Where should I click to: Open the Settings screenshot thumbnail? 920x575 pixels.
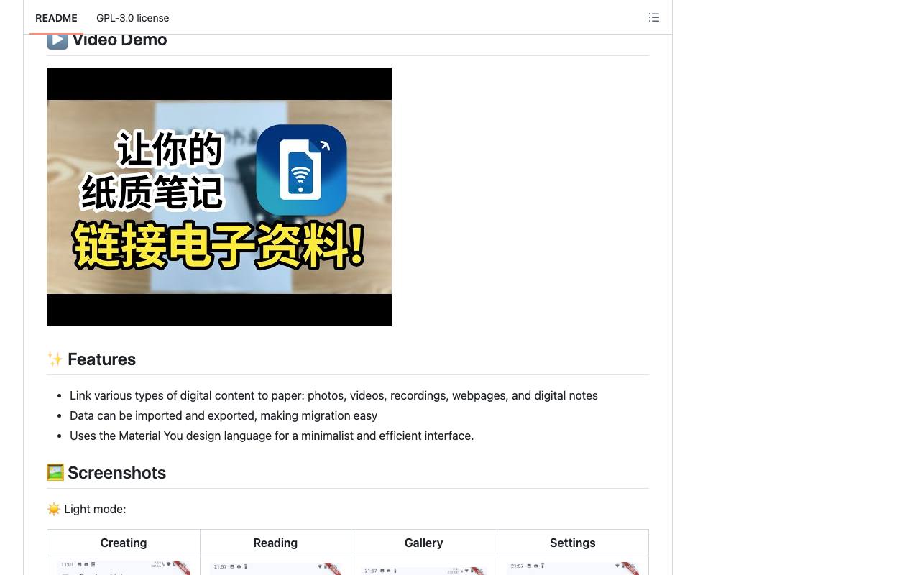pos(573,568)
